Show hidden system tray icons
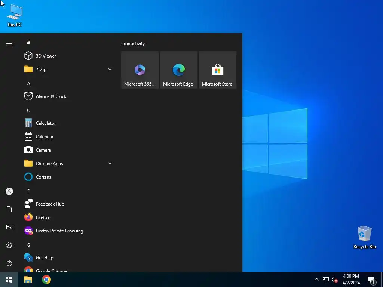 click(x=316, y=280)
